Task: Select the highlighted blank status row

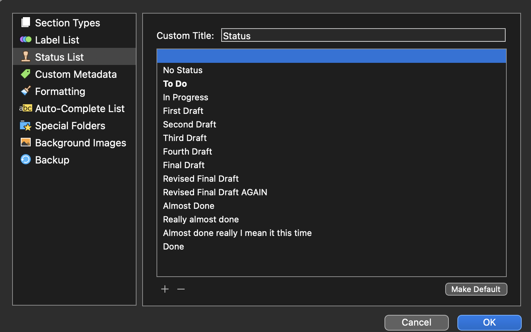Action: [332, 56]
